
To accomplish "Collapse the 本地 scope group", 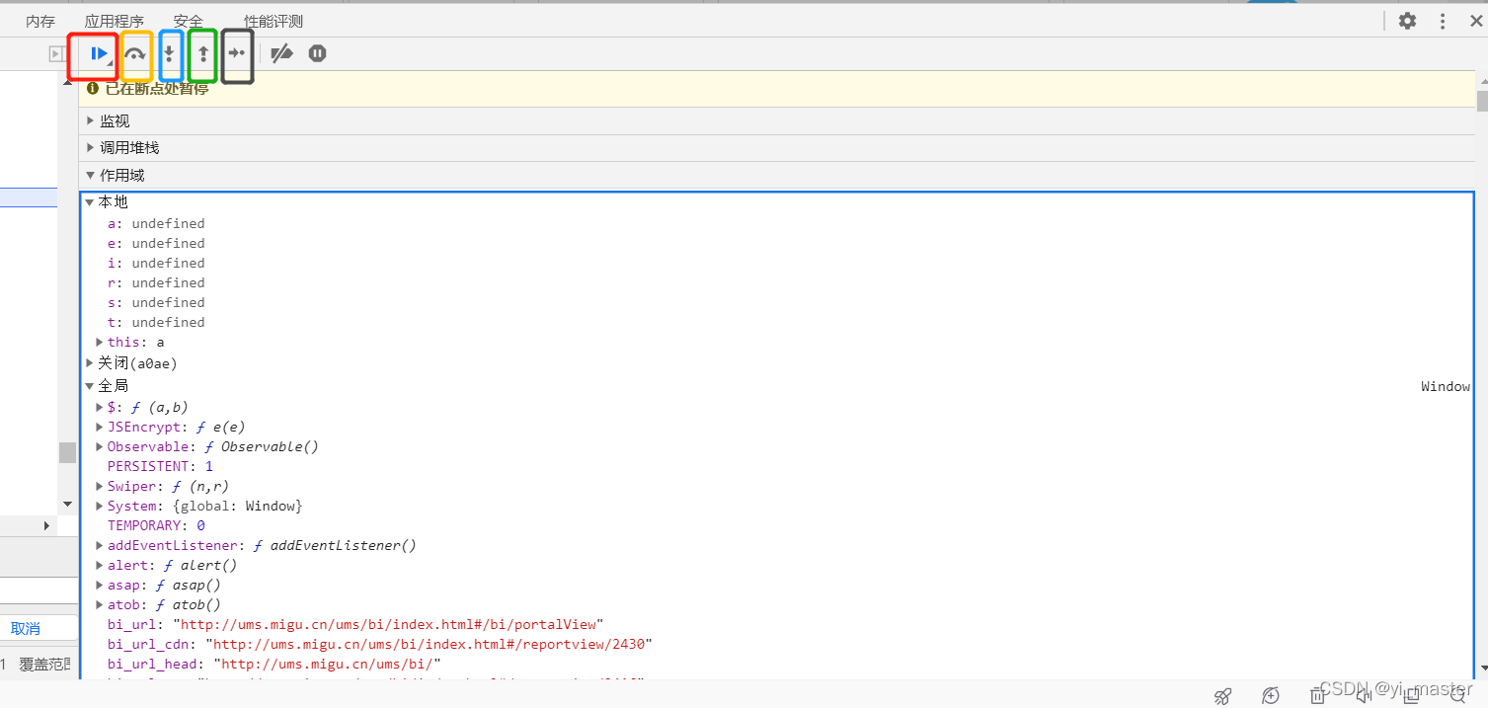I will click(90, 201).
